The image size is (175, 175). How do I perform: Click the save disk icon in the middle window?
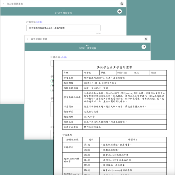click(x=146, y=39)
